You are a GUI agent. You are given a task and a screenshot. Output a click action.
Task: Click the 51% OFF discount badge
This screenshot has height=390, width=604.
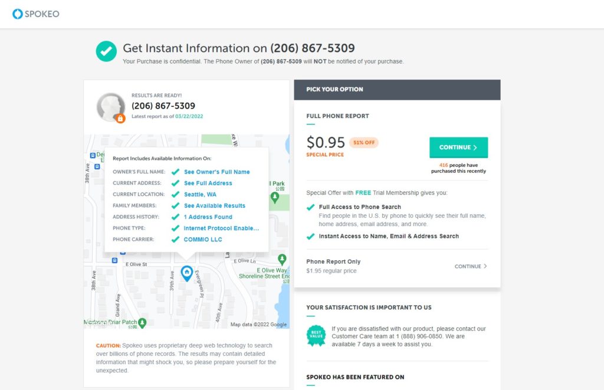(x=363, y=143)
